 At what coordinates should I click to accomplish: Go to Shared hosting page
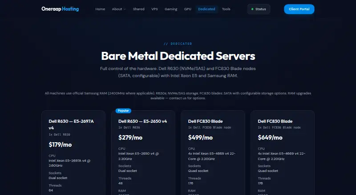click(x=138, y=9)
